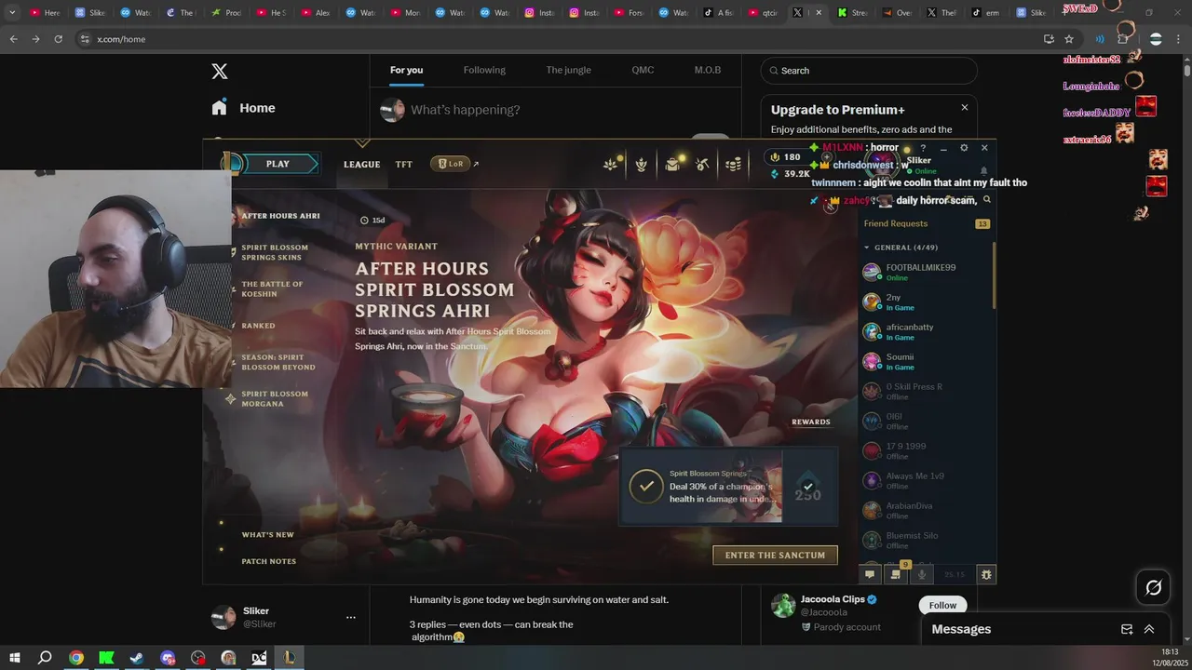
Task: Open the chat bubble icon in League social bar
Action: [x=870, y=575]
